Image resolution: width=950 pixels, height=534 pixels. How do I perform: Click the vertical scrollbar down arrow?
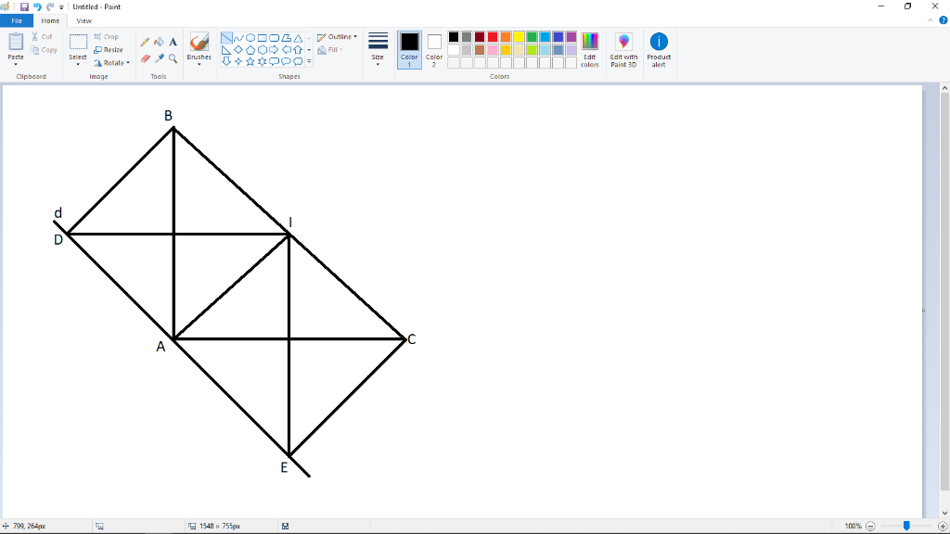[x=944, y=513]
